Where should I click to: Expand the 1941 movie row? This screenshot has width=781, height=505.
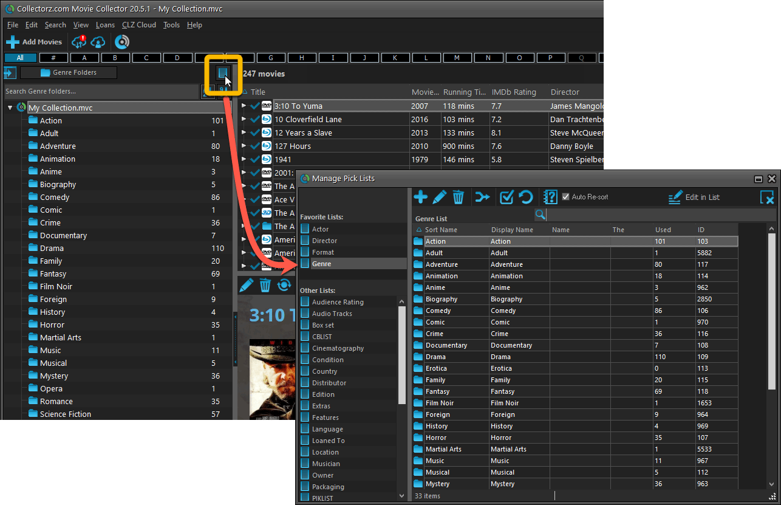click(244, 159)
